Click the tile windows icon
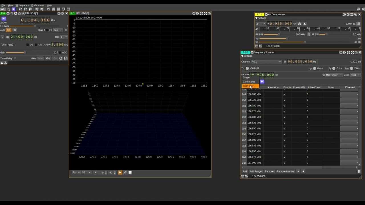The height and width of the screenshot is (205, 365). pos(53,9)
